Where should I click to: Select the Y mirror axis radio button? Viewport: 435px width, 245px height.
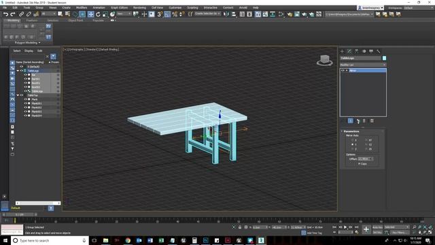click(x=353, y=144)
